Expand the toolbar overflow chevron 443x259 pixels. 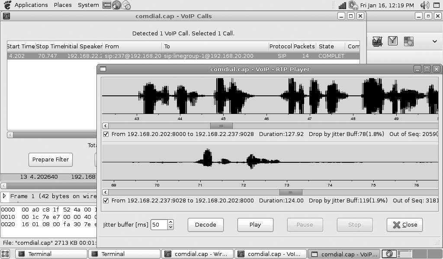point(434,41)
